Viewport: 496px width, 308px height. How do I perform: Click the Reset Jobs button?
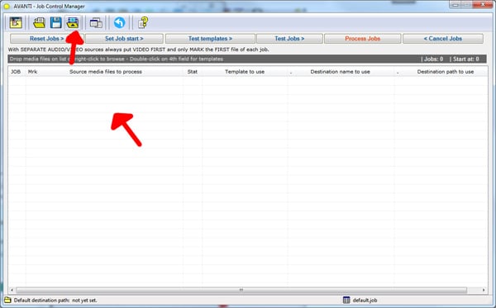pos(47,39)
